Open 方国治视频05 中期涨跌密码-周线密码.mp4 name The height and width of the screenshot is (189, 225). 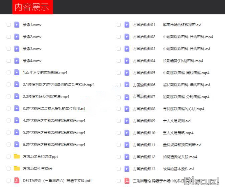click(x=171, y=73)
